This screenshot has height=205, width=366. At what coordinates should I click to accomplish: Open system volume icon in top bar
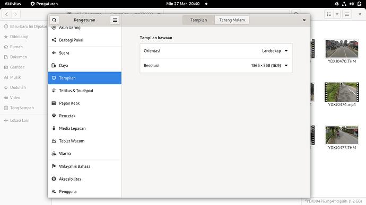tap(352, 4)
